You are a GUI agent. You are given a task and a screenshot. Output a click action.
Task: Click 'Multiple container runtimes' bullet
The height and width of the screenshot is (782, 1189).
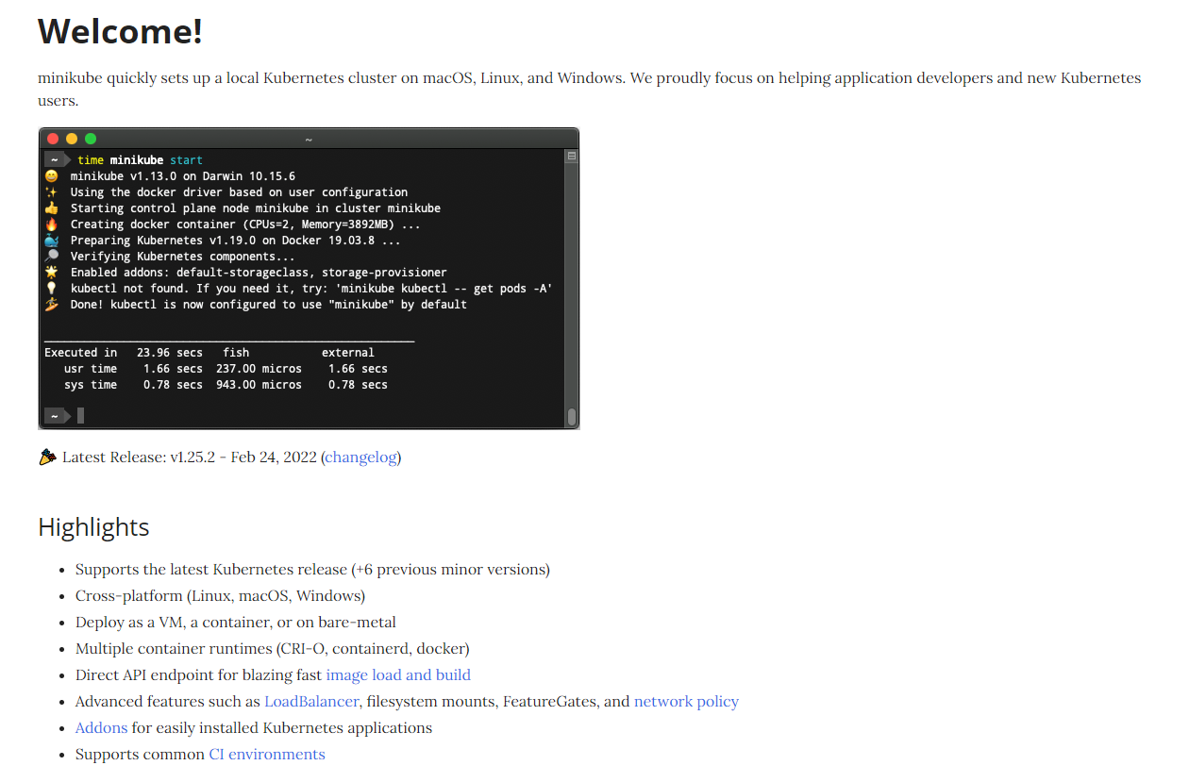273,649
